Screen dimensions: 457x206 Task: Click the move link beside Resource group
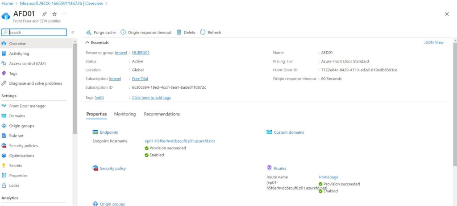(x=121, y=53)
